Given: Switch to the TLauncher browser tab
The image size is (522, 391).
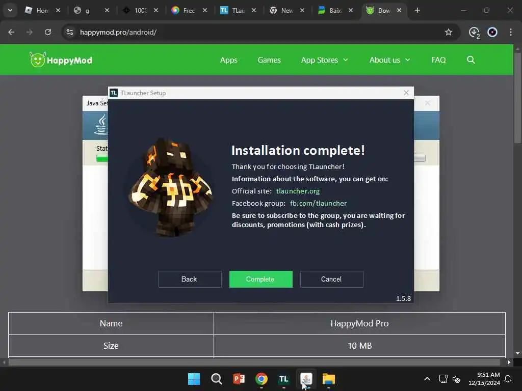Looking at the screenshot, I should [x=232, y=10].
